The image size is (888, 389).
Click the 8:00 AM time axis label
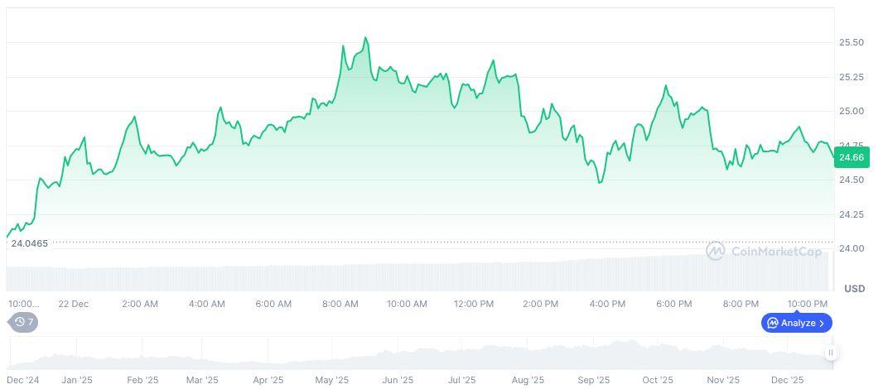(x=340, y=304)
